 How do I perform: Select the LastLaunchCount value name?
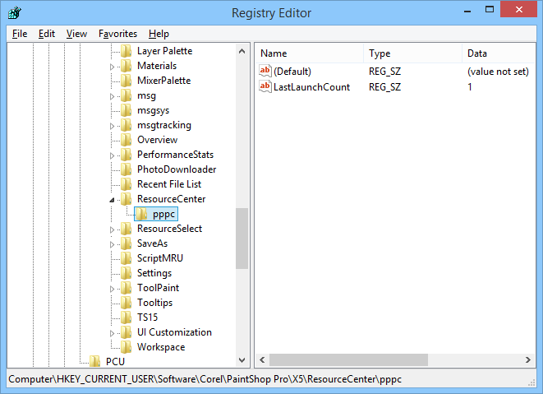click(311, 86)
